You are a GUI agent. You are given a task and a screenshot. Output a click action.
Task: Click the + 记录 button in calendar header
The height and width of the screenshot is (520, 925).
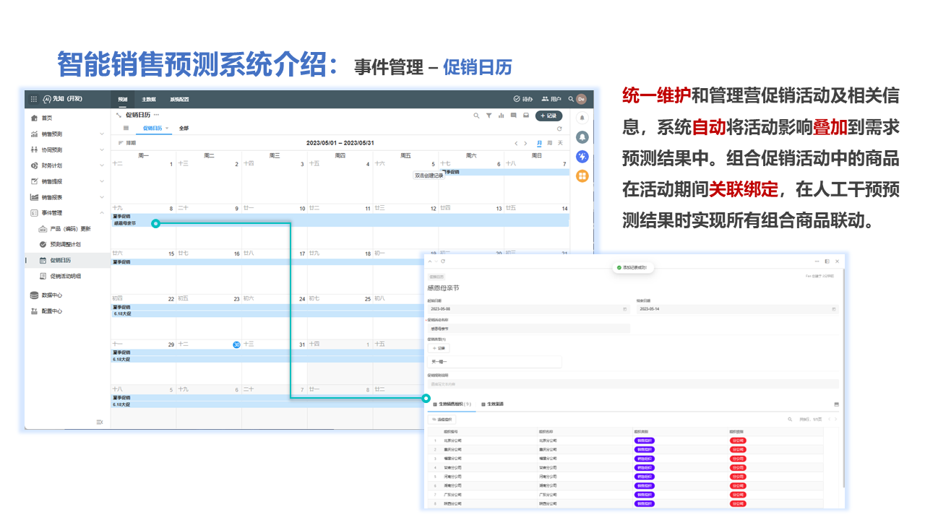[548, 116]
